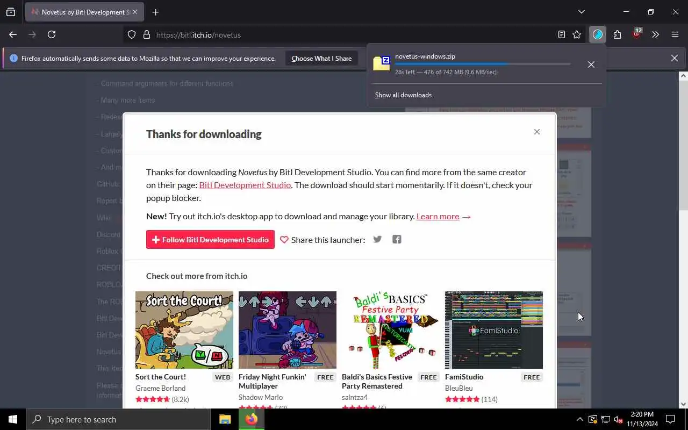Open Bitl Development Studio link
Image resolution: width=688 pixels, height=430 pixels.
(x=245, y=185)
